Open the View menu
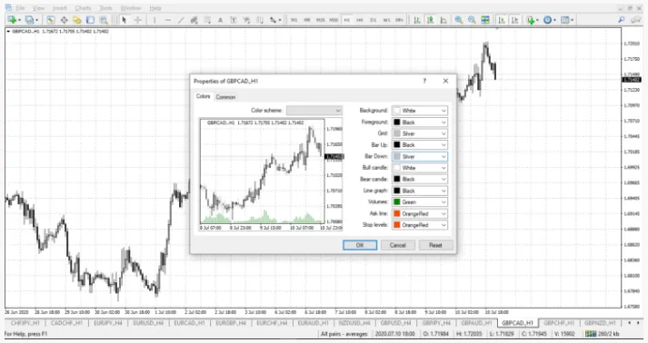 pos(38,8)
